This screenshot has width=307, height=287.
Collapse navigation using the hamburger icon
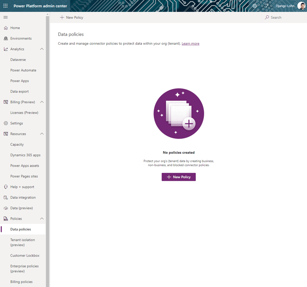point(5,17)
